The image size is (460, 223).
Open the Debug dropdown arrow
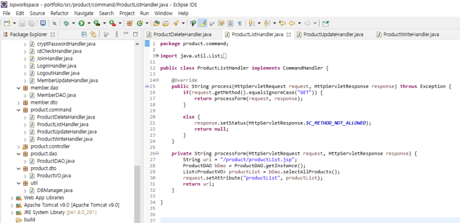(x=73, y=23)
